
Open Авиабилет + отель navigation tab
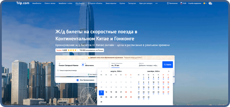(66, 3)
